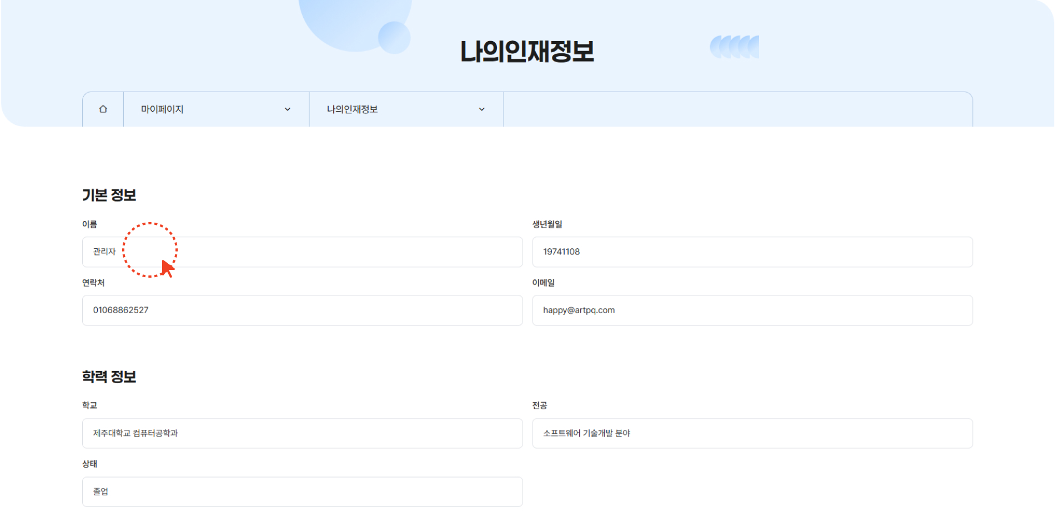
Task: Click the 나의인재정보 page title
Action: click(527, 52)
